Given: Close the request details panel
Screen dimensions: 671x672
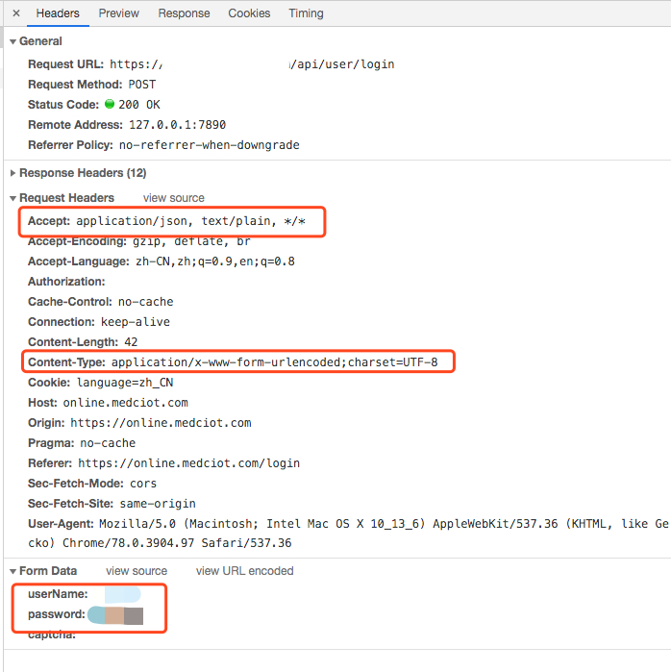Looking at the screenshot, I should coord(16,13).
